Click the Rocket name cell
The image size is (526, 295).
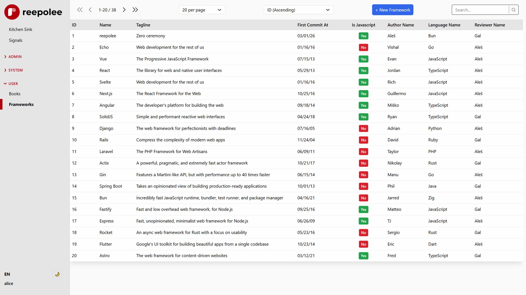click(x=106, y=232)
